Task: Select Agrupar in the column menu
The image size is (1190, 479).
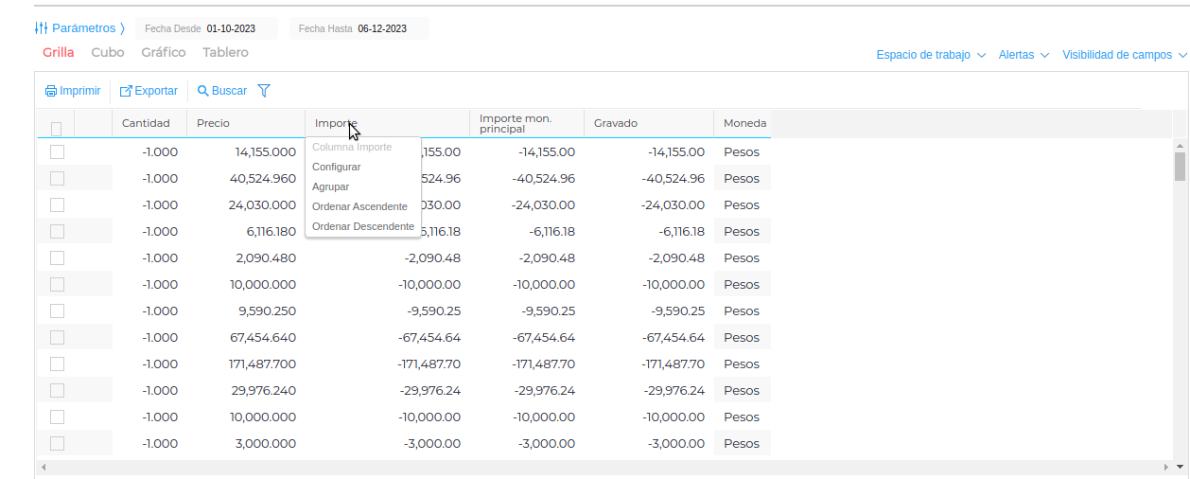Action: click(x=331, y=186)
